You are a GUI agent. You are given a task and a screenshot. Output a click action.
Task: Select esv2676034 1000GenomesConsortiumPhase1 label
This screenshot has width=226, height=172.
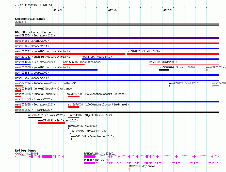point(98,104)
